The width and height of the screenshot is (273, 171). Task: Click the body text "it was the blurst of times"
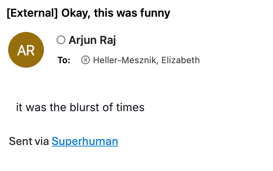coord(80,107)
